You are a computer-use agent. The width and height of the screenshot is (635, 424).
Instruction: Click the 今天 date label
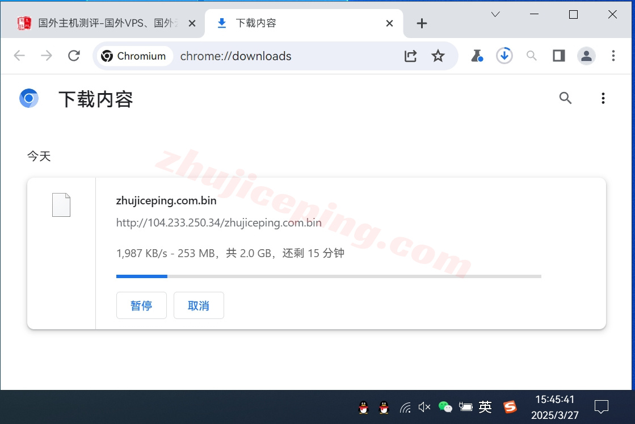(39, 156)
